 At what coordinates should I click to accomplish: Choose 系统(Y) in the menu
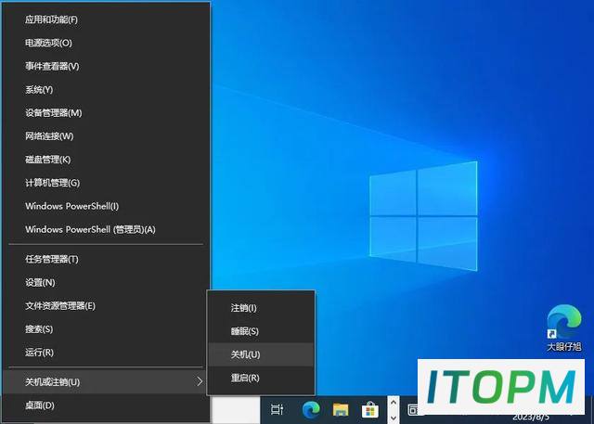[106, 90]
